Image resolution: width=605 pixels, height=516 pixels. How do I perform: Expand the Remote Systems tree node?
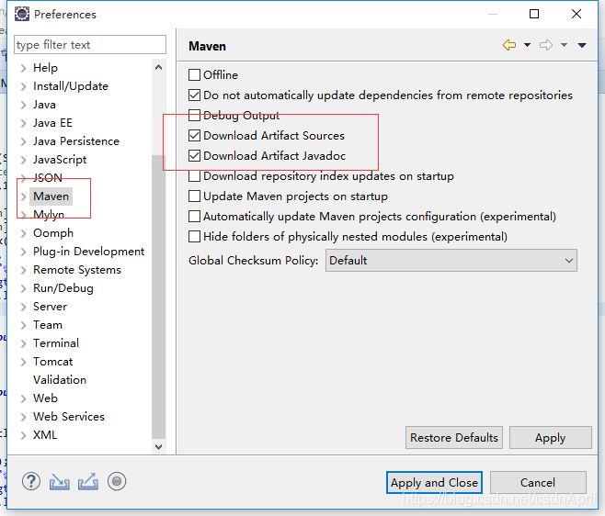pos(24,270)
